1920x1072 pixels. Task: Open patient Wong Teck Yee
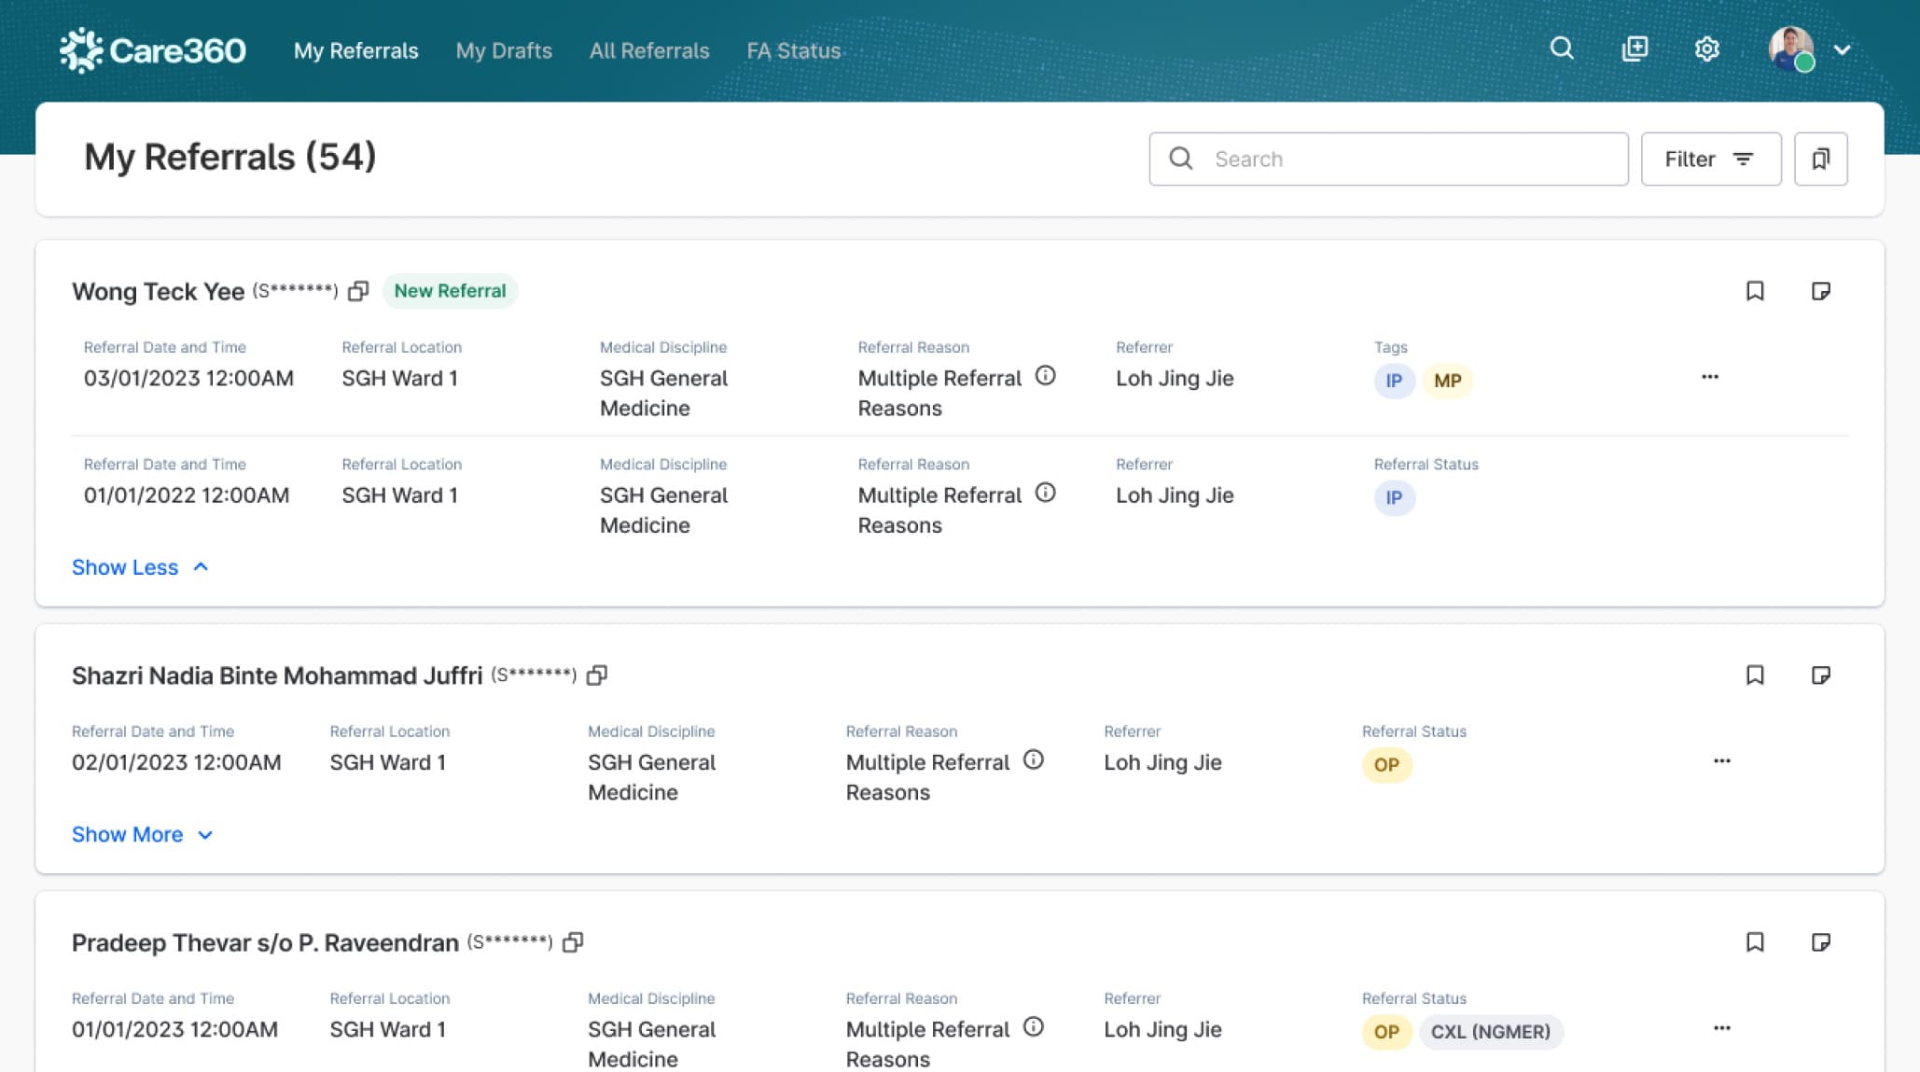pos(158,291)
